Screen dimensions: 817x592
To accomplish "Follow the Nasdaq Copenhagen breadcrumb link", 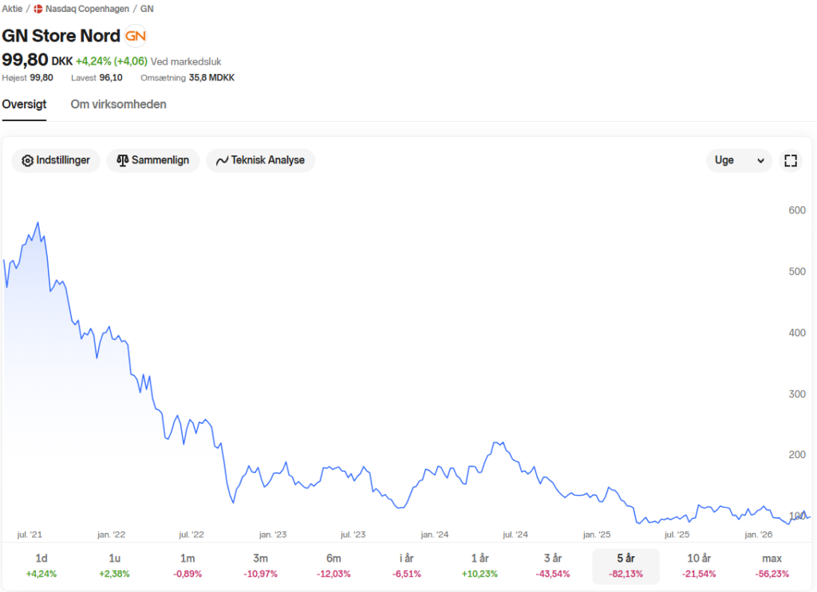I will (87, 9).
